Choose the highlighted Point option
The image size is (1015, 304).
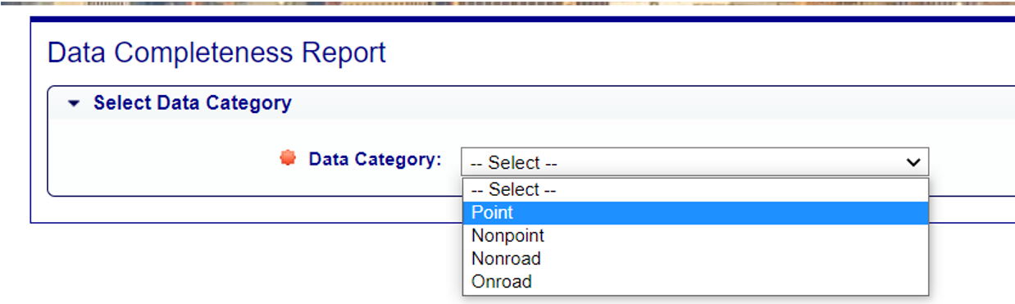coord(695,213)
